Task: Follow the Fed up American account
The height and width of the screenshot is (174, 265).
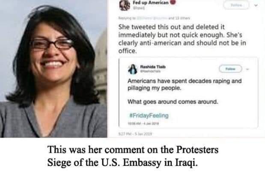Action: click(x=236, y=5)
